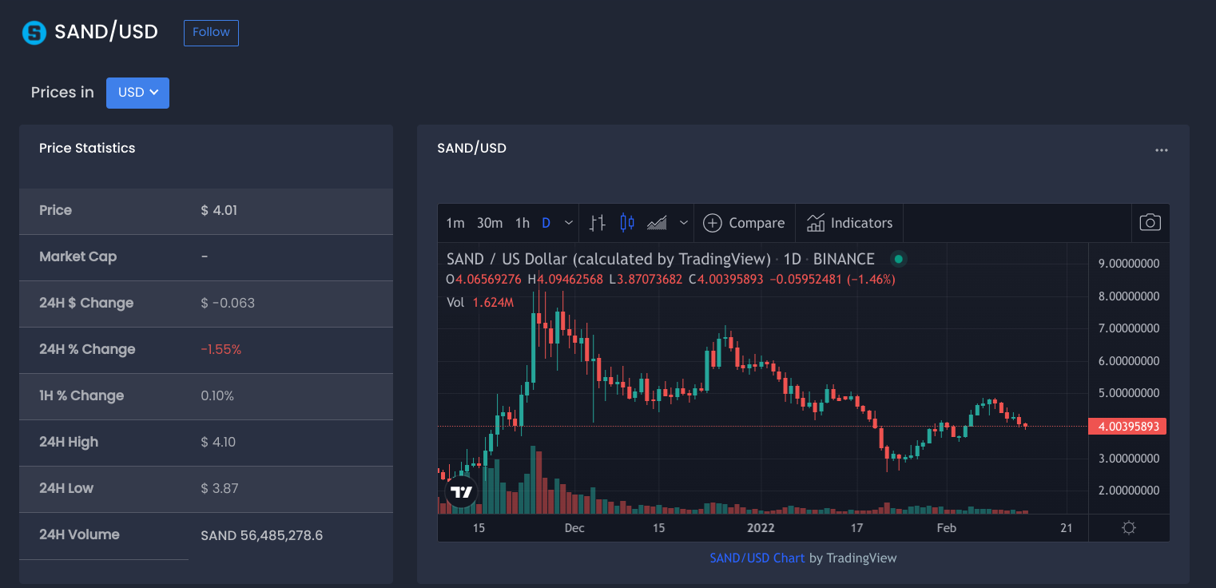Select the 1m timeframe
This screenshot has height=588, width=1216.
pyautogui.click(x=455, y=223)
